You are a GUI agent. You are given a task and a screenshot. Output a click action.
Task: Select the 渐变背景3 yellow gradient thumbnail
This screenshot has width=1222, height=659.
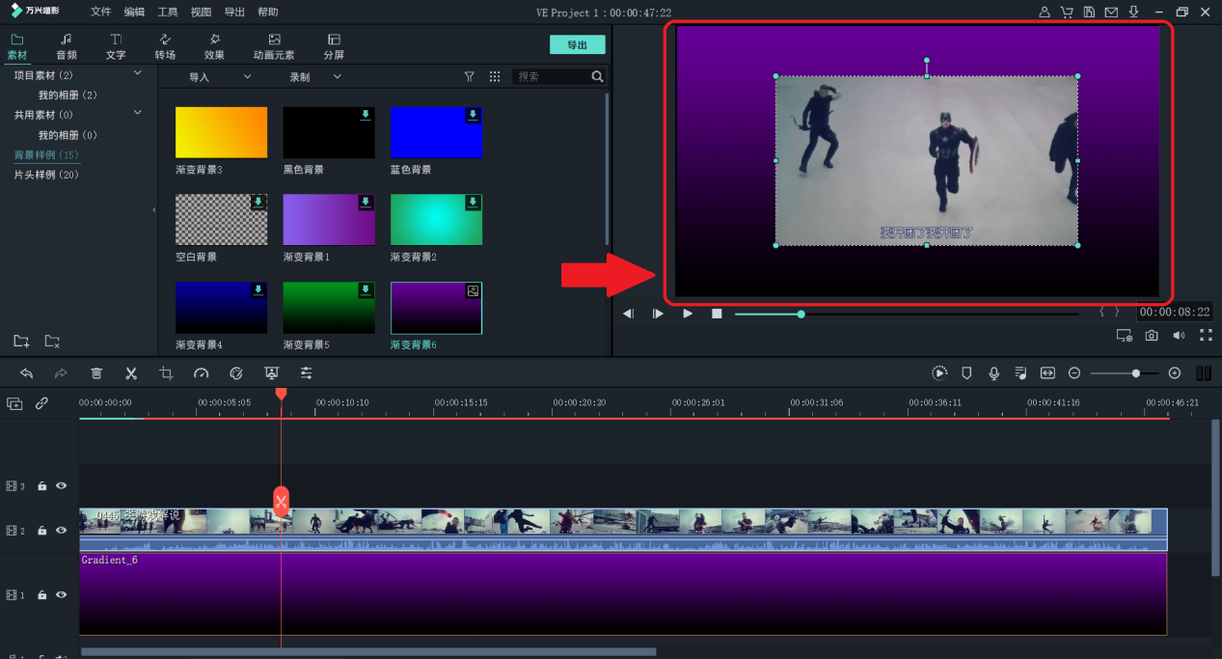[x=221, y=132]
